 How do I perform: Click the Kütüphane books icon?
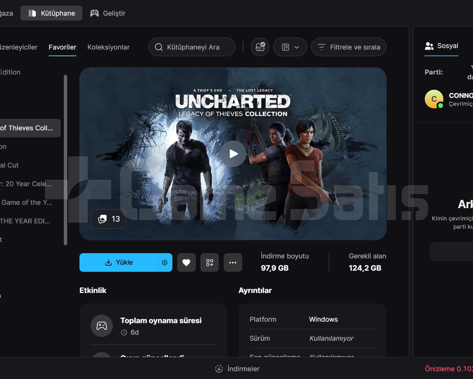pos(32,13)
